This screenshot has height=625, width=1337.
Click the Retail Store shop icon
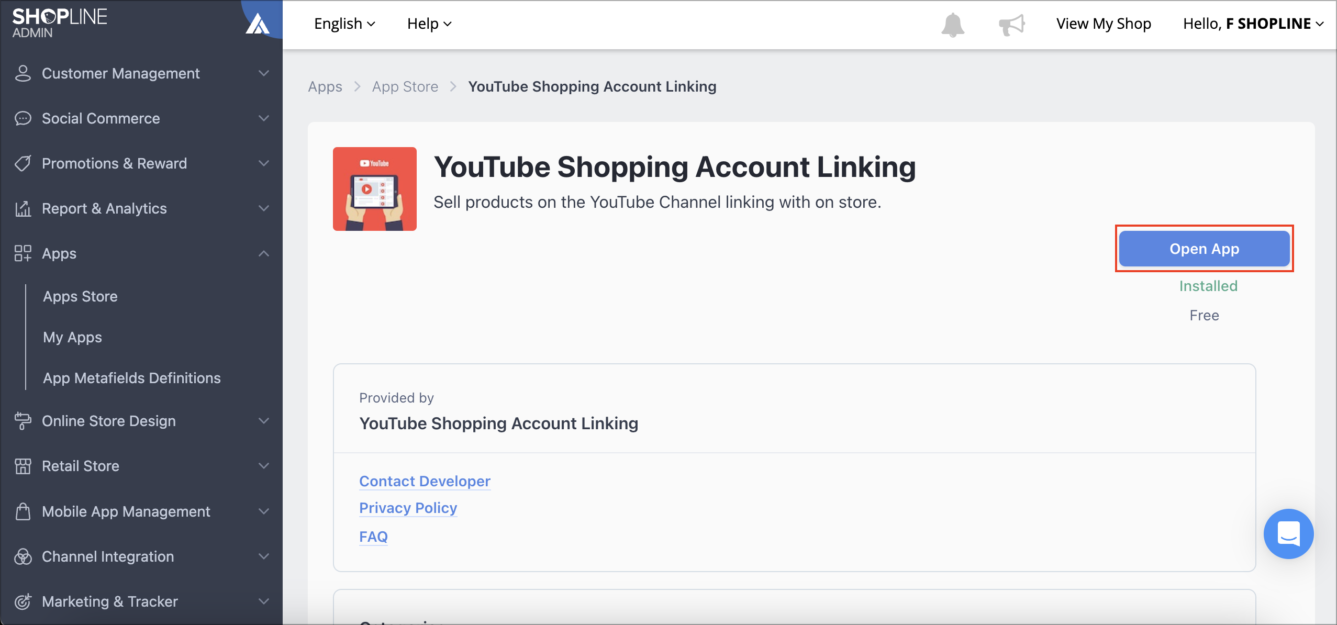point(23,466)
